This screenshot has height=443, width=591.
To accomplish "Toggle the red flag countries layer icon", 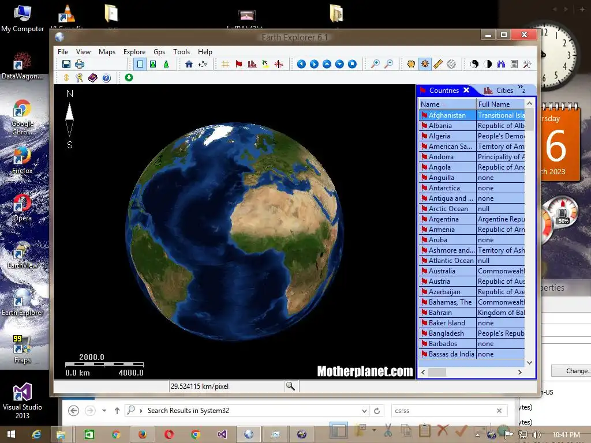I will [x=238, y=64].
